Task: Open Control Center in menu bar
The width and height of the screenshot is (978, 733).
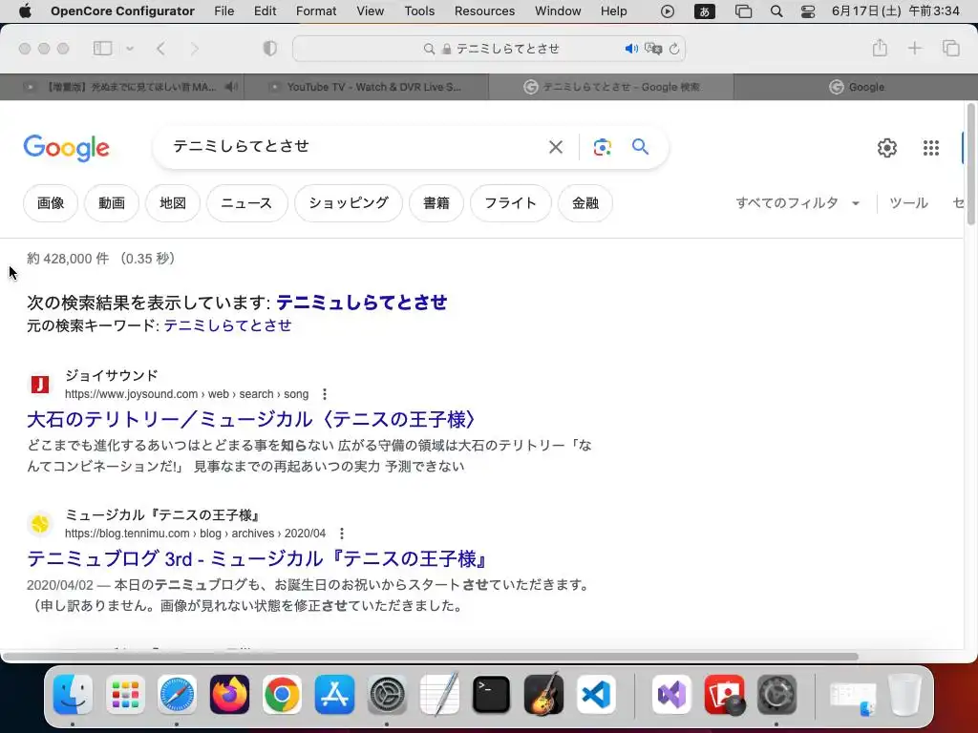Action: tap(808, 11)
